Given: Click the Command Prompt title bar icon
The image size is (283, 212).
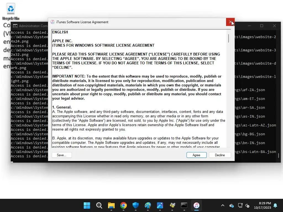Looking at the screenshot, I should pyautogui.click(x=15, y=26).
